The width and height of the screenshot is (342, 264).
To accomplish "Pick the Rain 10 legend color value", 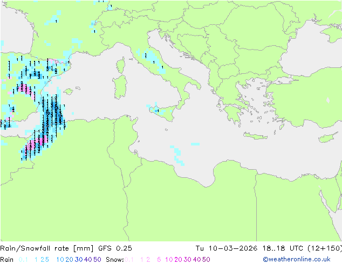I will 60,260.
